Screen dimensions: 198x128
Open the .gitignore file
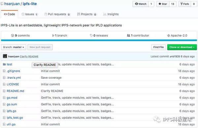click(x=14, y=71)
